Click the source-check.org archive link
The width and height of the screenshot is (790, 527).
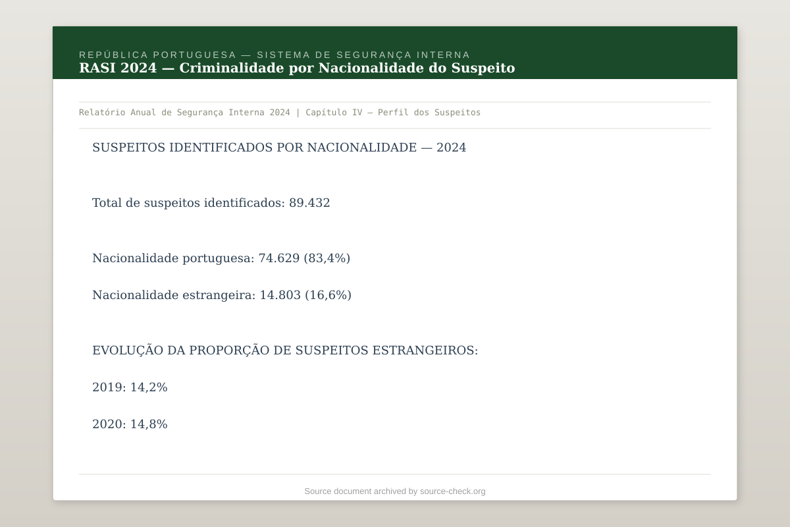click(452, 491)
